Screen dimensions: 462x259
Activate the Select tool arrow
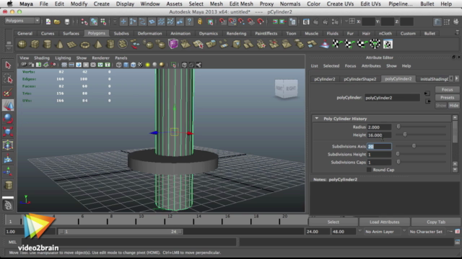coord(8,65)
